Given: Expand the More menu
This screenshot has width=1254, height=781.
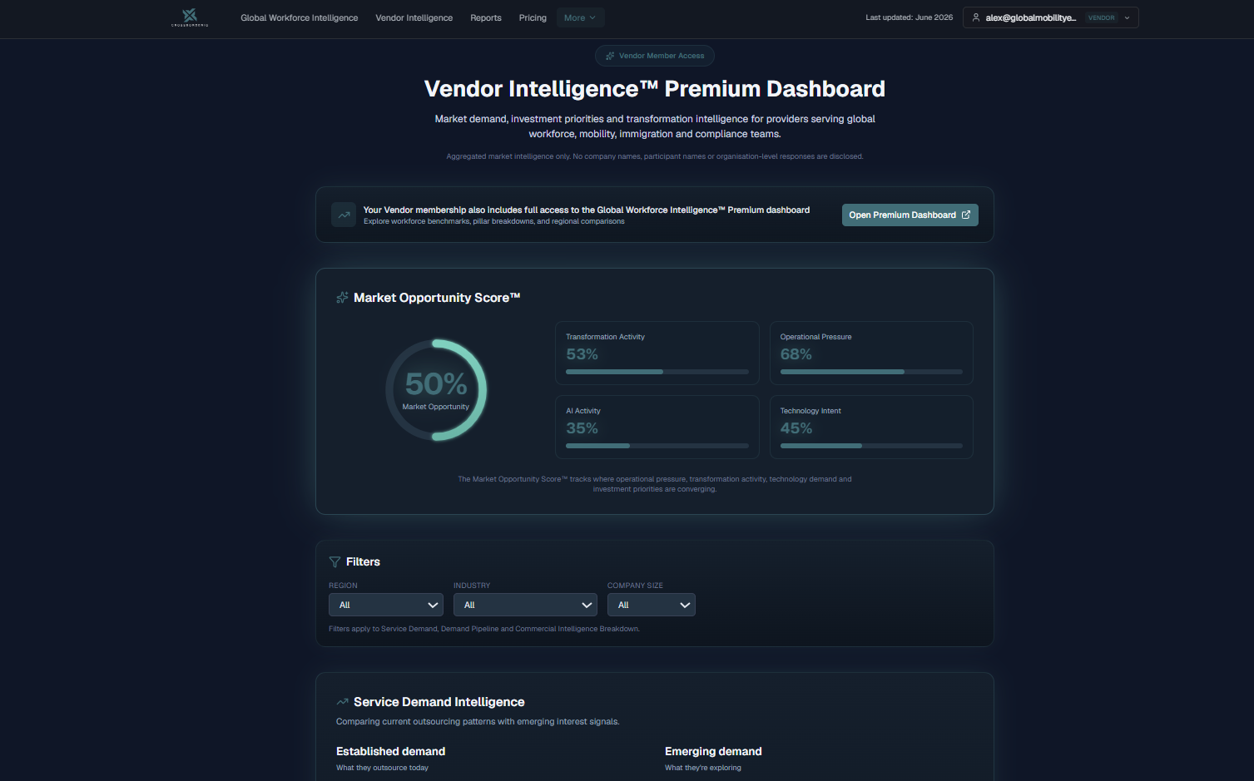Looking at the screenshot, I should [x=580, y=17].
